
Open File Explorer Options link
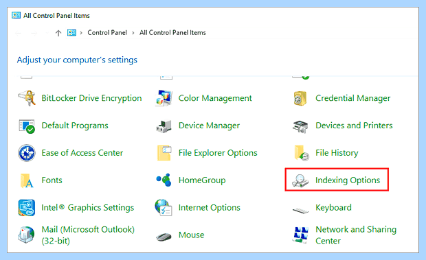pyautogui.click(x=218, y=153)
